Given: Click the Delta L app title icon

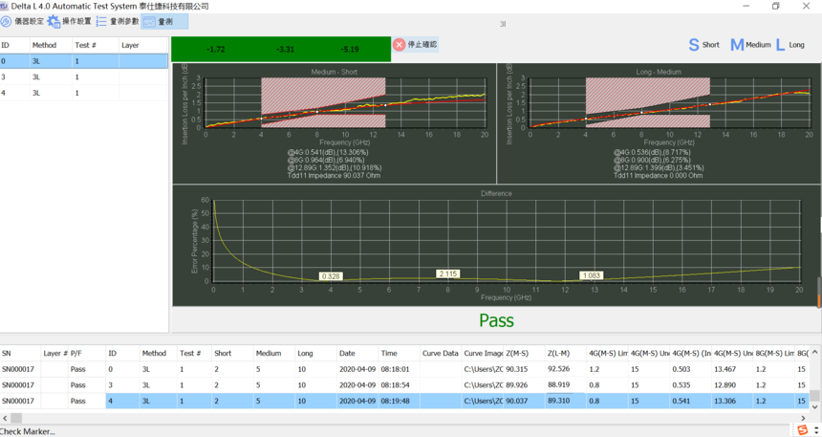Looking at the screenshot, I should pos(5,7).
